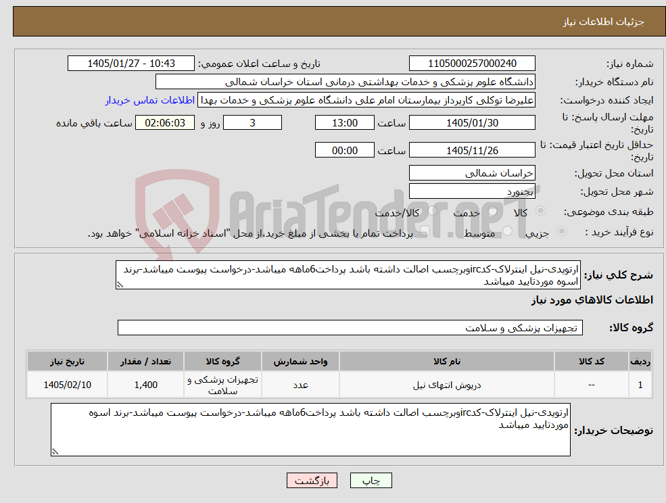The width and height of the screenshot is (666, 503).
Task: Click the delivery province field خراسان شمالی
Action: 472,173
